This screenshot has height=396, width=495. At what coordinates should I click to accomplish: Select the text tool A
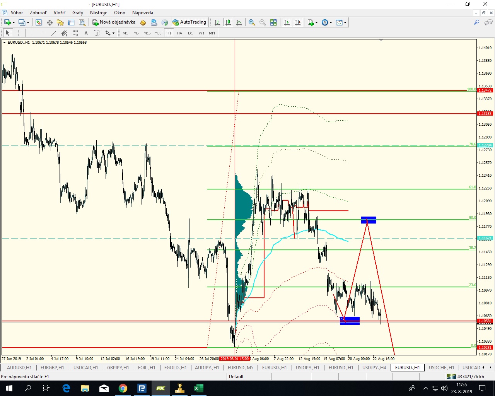(86, 33)
